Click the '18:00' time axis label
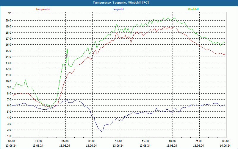238x149 pixels. tap(172, 141)
